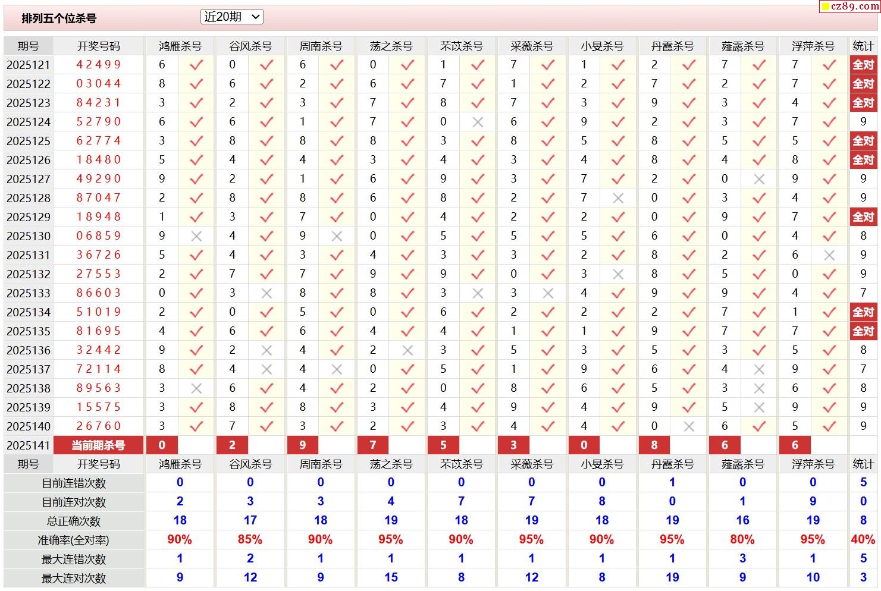Click draw number 52790 in row 2025124
Image resolution: width=881 pixels, height=591 pixels.
tap(98, 122)
